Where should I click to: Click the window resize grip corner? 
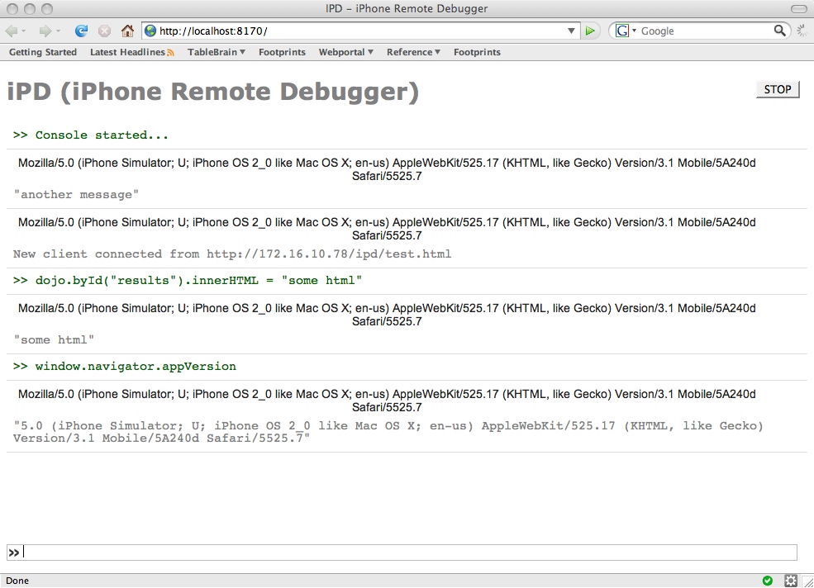click(x=807, y=582)
